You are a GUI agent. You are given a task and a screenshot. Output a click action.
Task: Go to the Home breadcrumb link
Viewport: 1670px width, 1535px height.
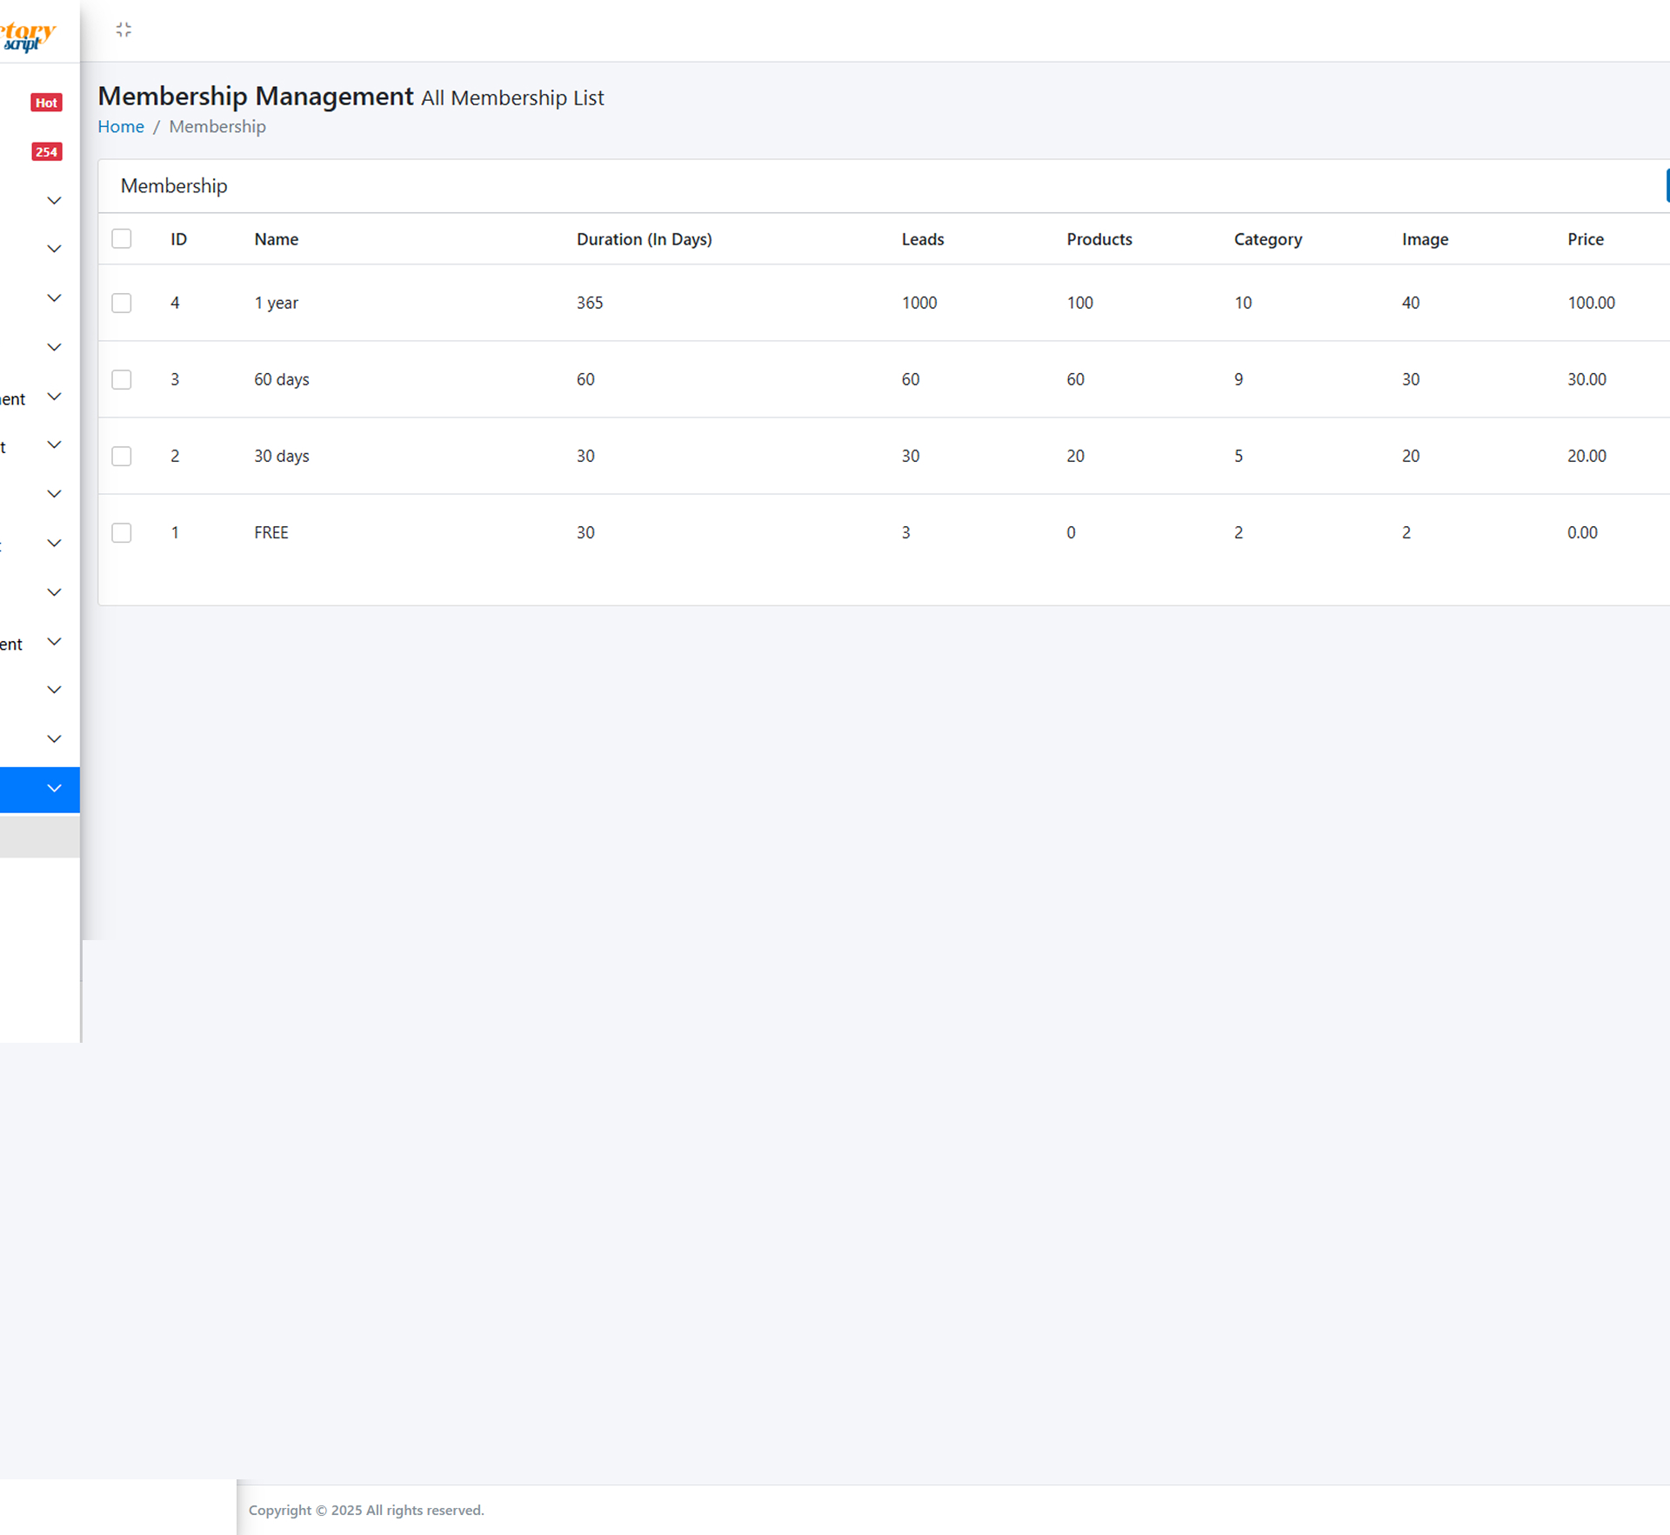[x=121, y=127]
